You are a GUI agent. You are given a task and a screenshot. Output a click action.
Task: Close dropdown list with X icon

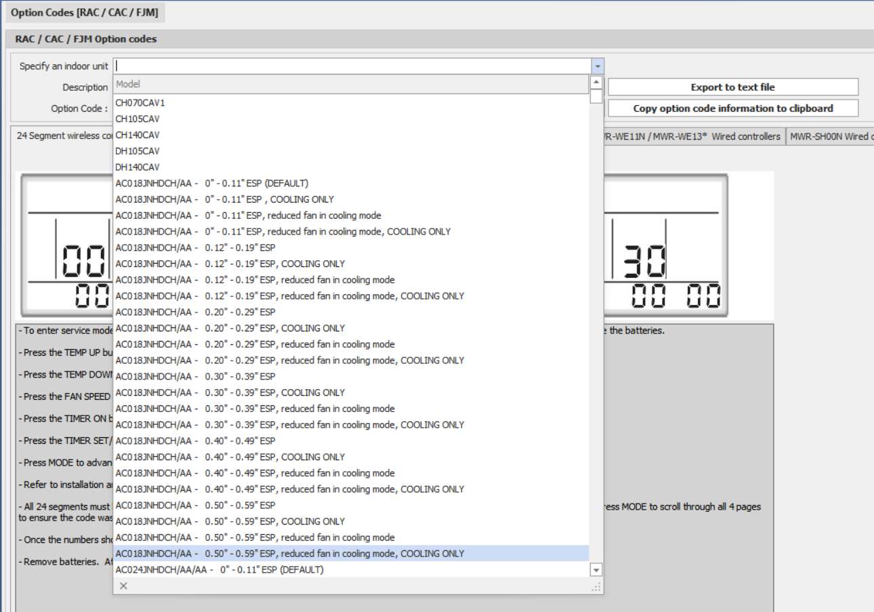point(123,586)
